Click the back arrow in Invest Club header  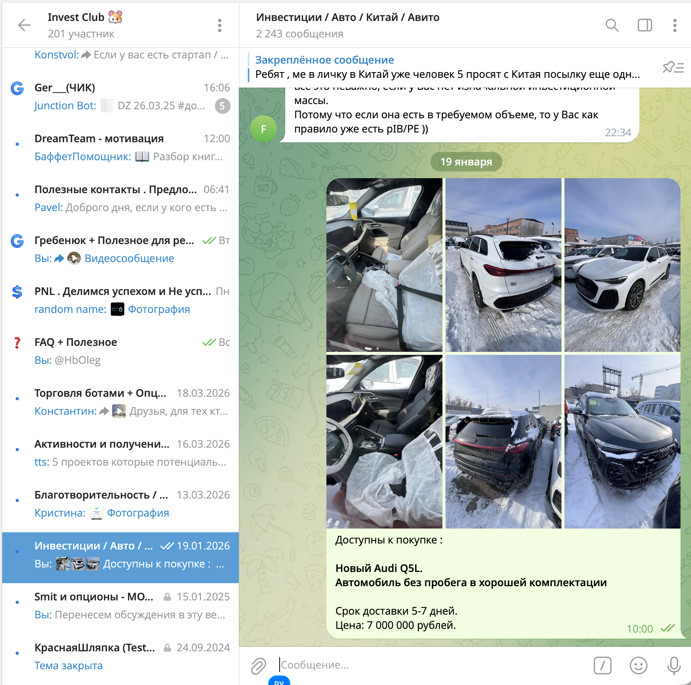tap(24, 25)
